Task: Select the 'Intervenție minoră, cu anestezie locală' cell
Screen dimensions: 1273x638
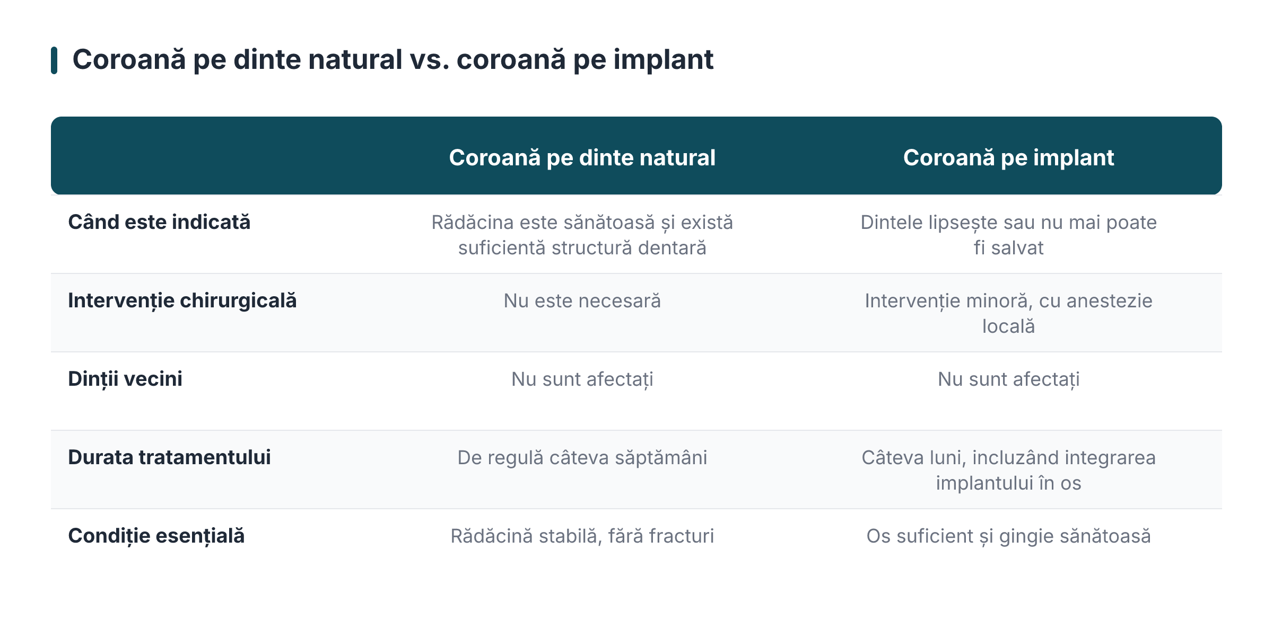Action: 1008,314
